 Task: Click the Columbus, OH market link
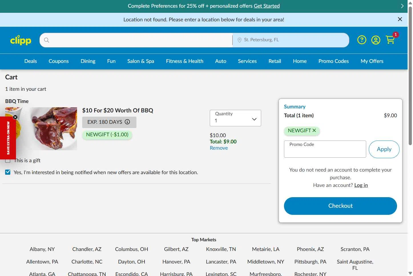point(132,249)
